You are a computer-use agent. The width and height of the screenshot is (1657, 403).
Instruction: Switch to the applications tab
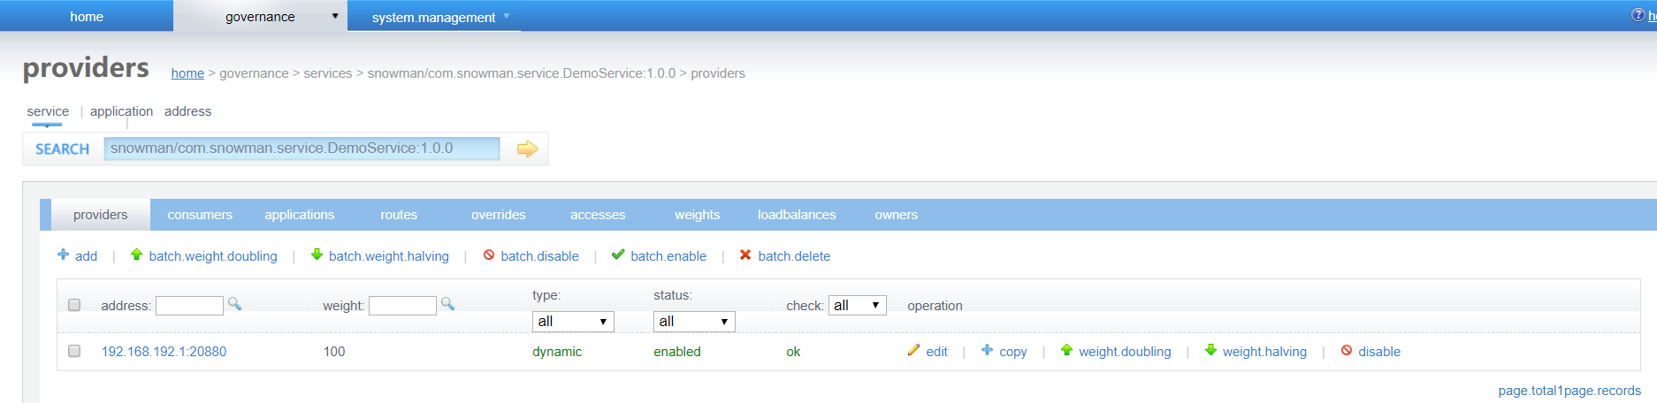[x=300, y=215]
